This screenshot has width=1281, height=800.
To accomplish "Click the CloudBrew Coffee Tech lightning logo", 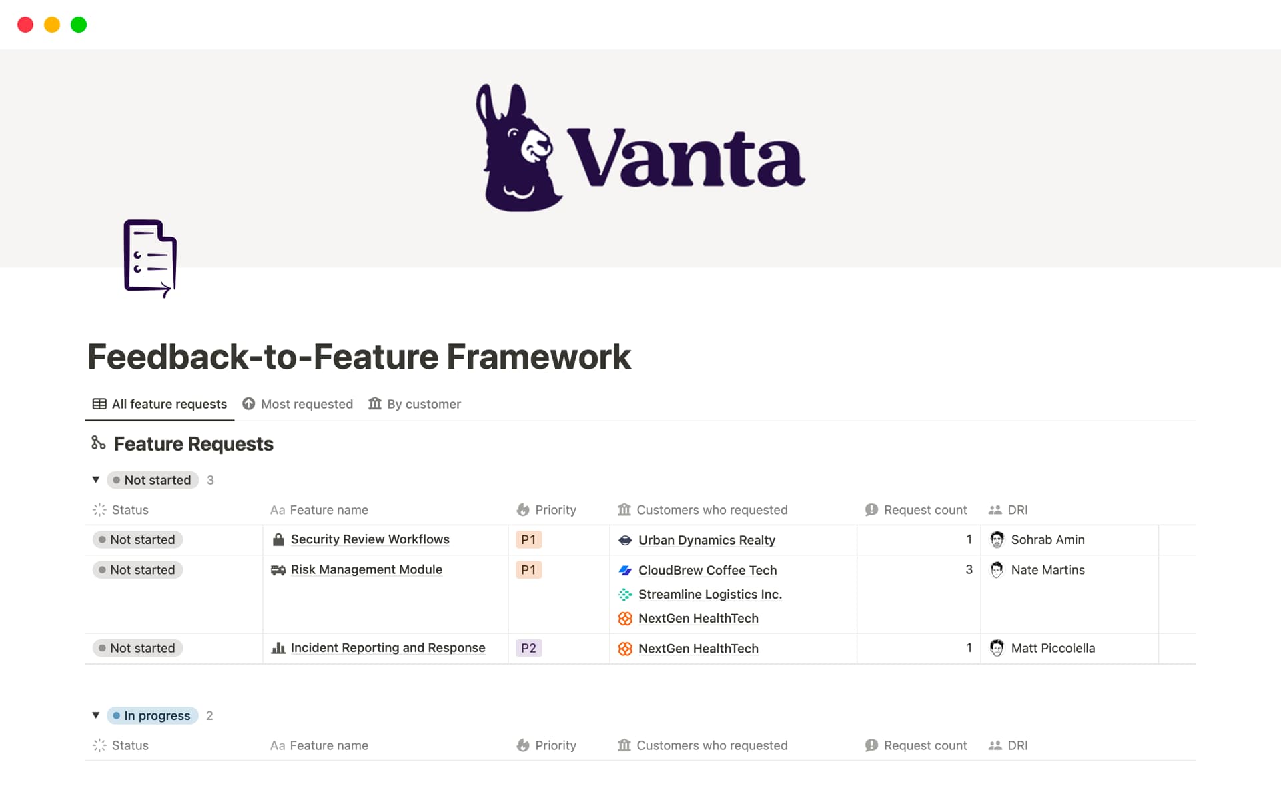I will click(x=626, y=570).
